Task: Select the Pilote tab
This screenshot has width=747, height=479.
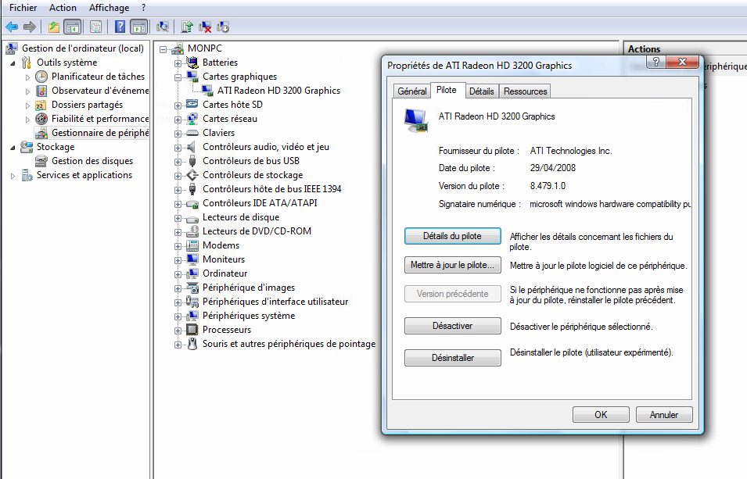Action: 447,90
